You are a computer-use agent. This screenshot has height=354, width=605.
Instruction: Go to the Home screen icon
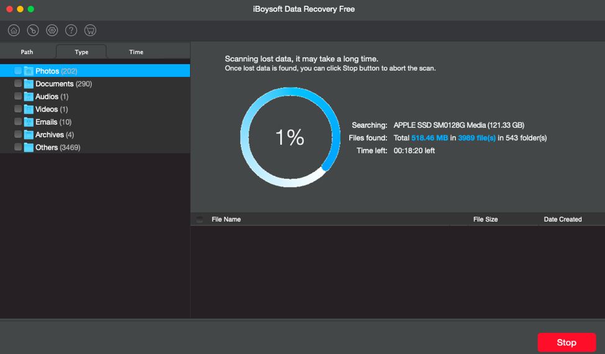pos(14,30)
